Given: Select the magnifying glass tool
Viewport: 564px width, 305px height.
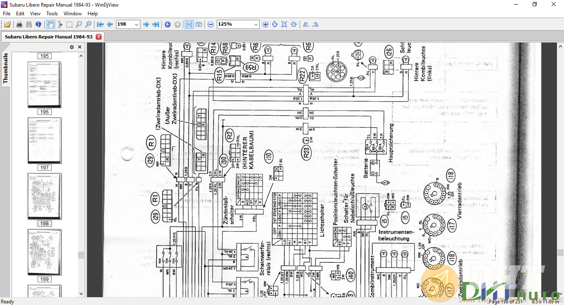Looking at the screenshot, I should pyautogui.click(x=78, y=24).
